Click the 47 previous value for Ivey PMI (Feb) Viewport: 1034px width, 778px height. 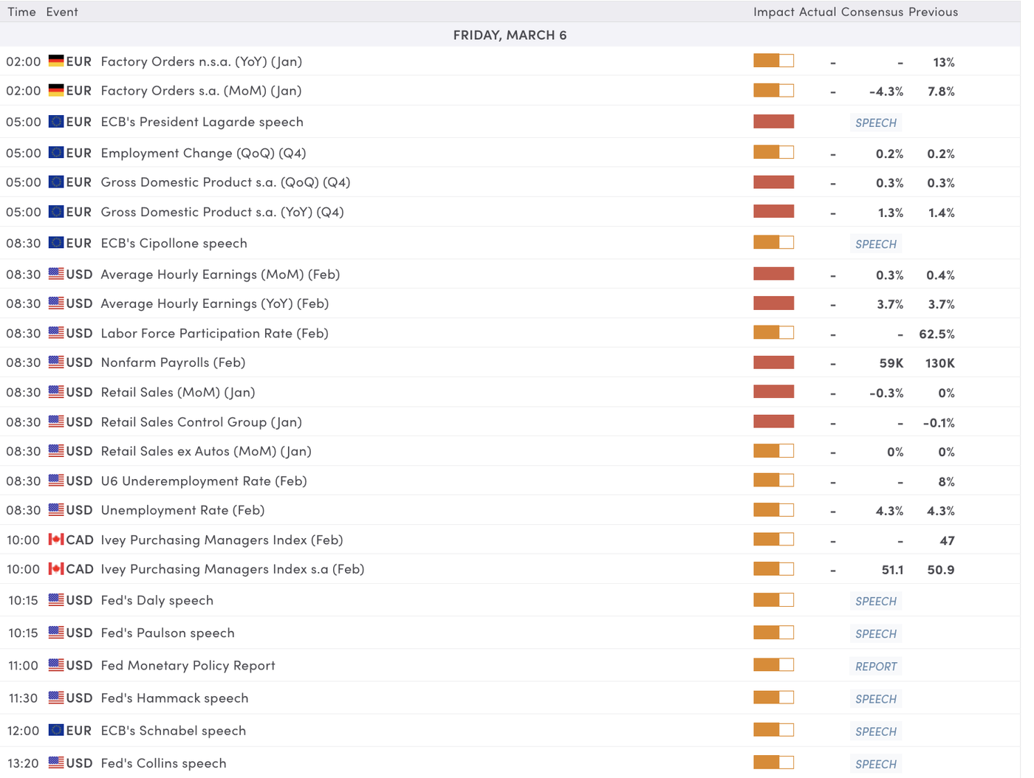click(947, 540)
